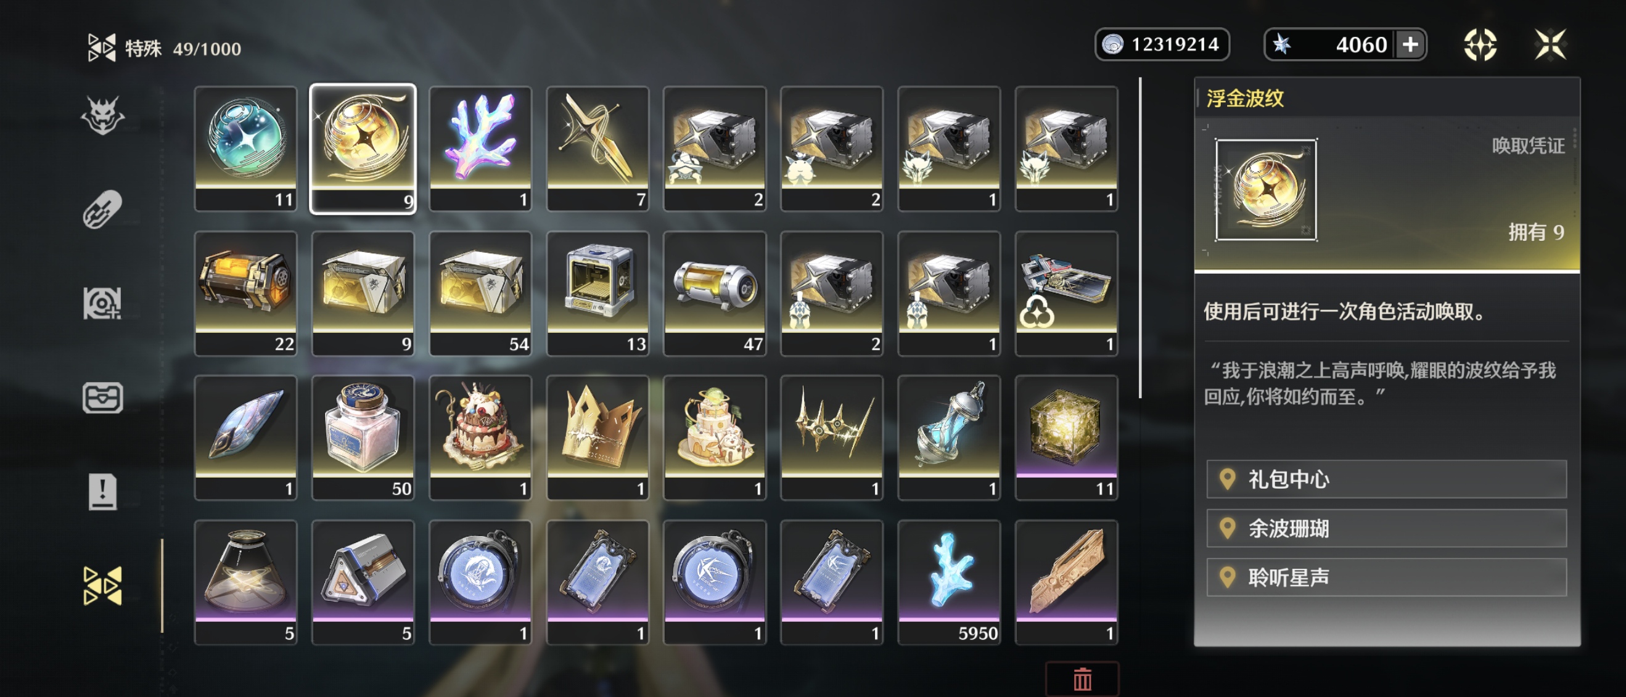Click the shell credits currency counter 12319214
This screenshot has height=697, width=1626.
[x=1162, y=45]
